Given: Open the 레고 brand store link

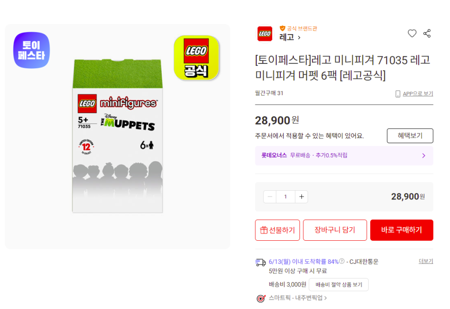Looking at the screenshot, I should click(290, 37).
